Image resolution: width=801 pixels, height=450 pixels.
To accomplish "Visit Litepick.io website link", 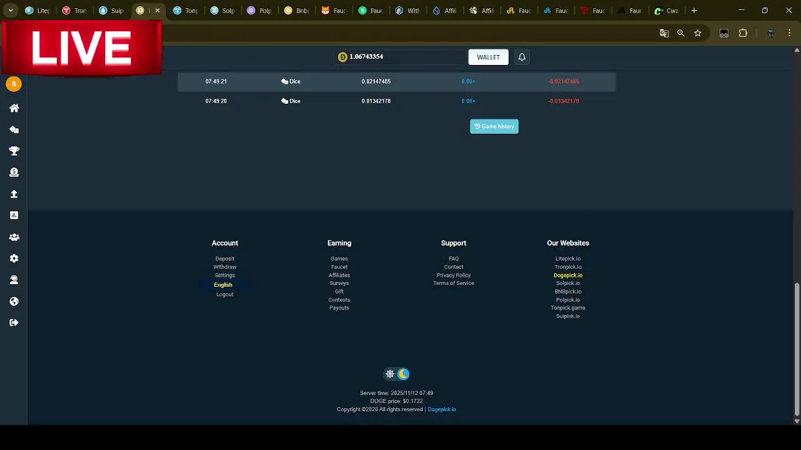I will (x=568, y=259).
